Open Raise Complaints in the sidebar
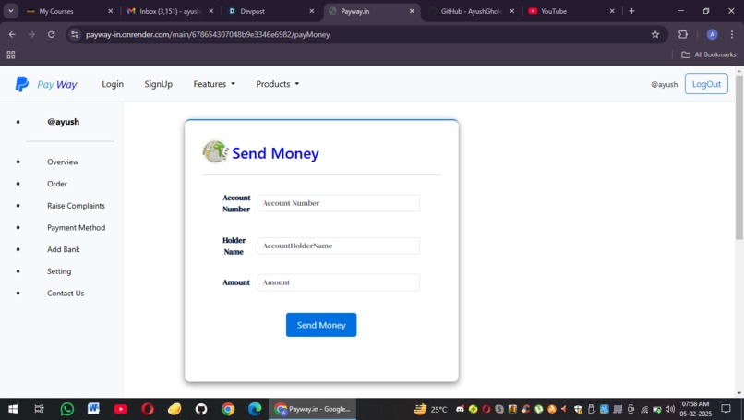 76,206
